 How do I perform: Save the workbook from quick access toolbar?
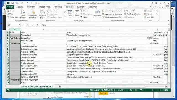[12, 3]
